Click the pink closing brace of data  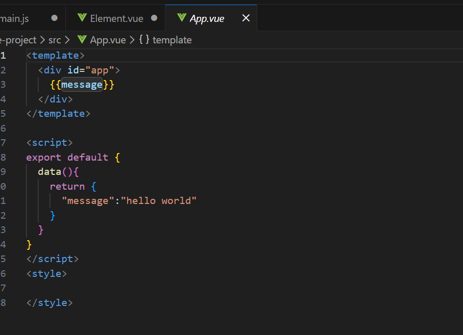tap(41, 230)
